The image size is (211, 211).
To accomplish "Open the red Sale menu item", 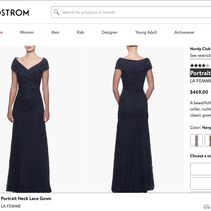I will pos(1,32).
